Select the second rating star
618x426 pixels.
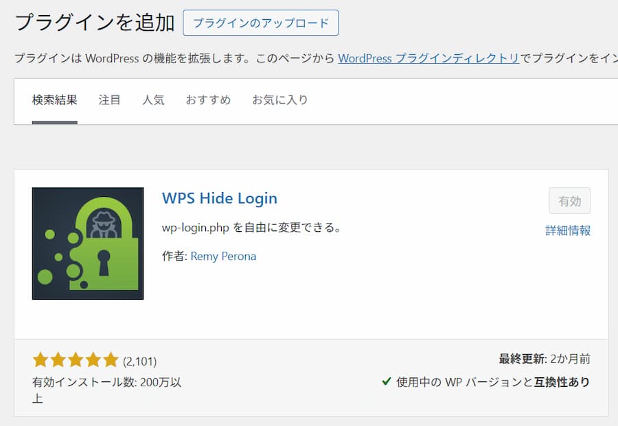coord(59,359)
